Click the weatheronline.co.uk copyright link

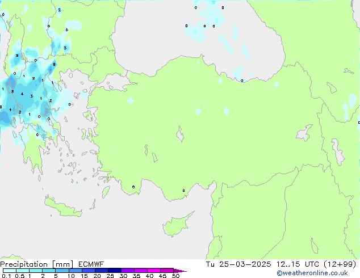pos(312,273)
